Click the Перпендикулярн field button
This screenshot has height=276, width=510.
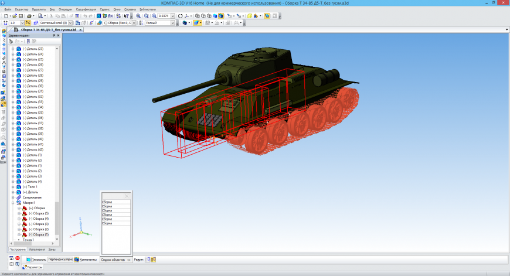pos(60,260)
